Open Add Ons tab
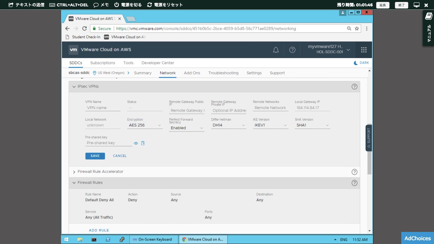The height and width of the screenshot is (244, 434). pos(192,73)
